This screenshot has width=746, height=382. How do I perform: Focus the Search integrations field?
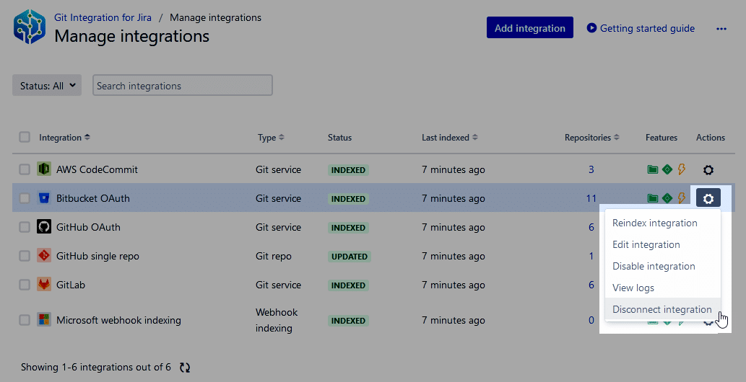[182, 86]
